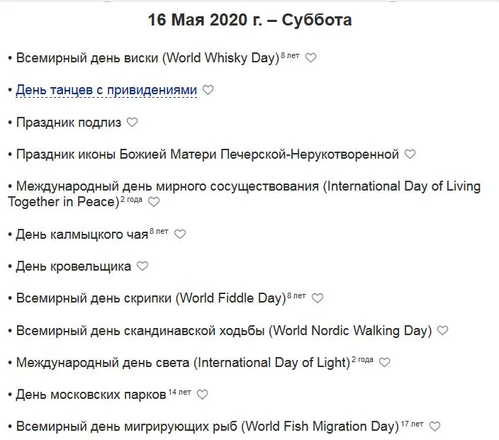
Task: Like International Day of Living Together in Peace
Action: (154, 202)
